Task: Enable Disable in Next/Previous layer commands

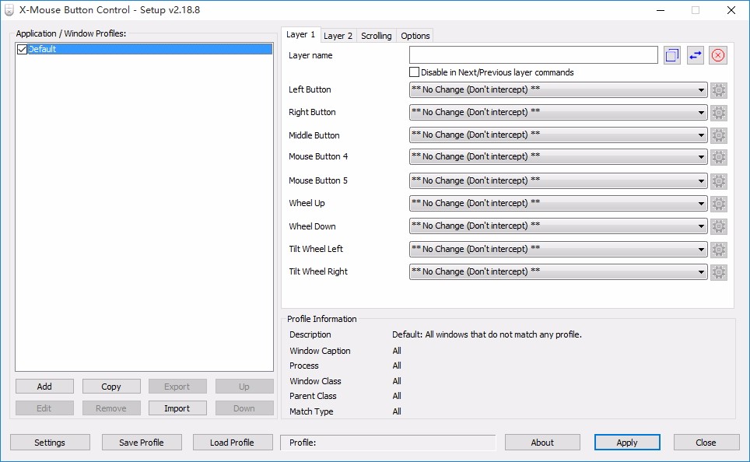Action: 414,72
